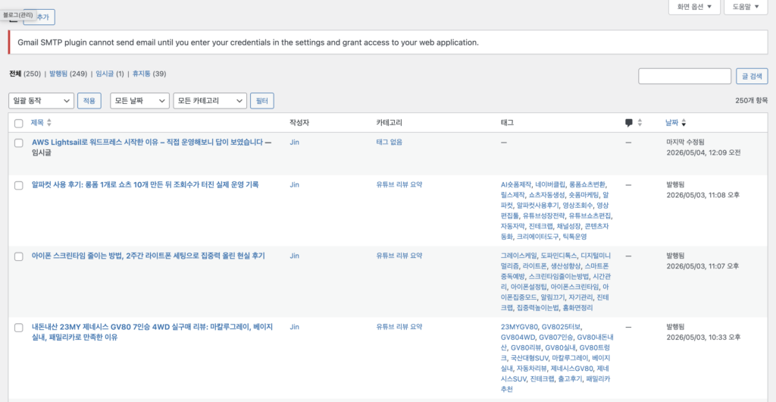
Task: Check the AWS Lightsail draft post checkbox
Action: [19, 143]
